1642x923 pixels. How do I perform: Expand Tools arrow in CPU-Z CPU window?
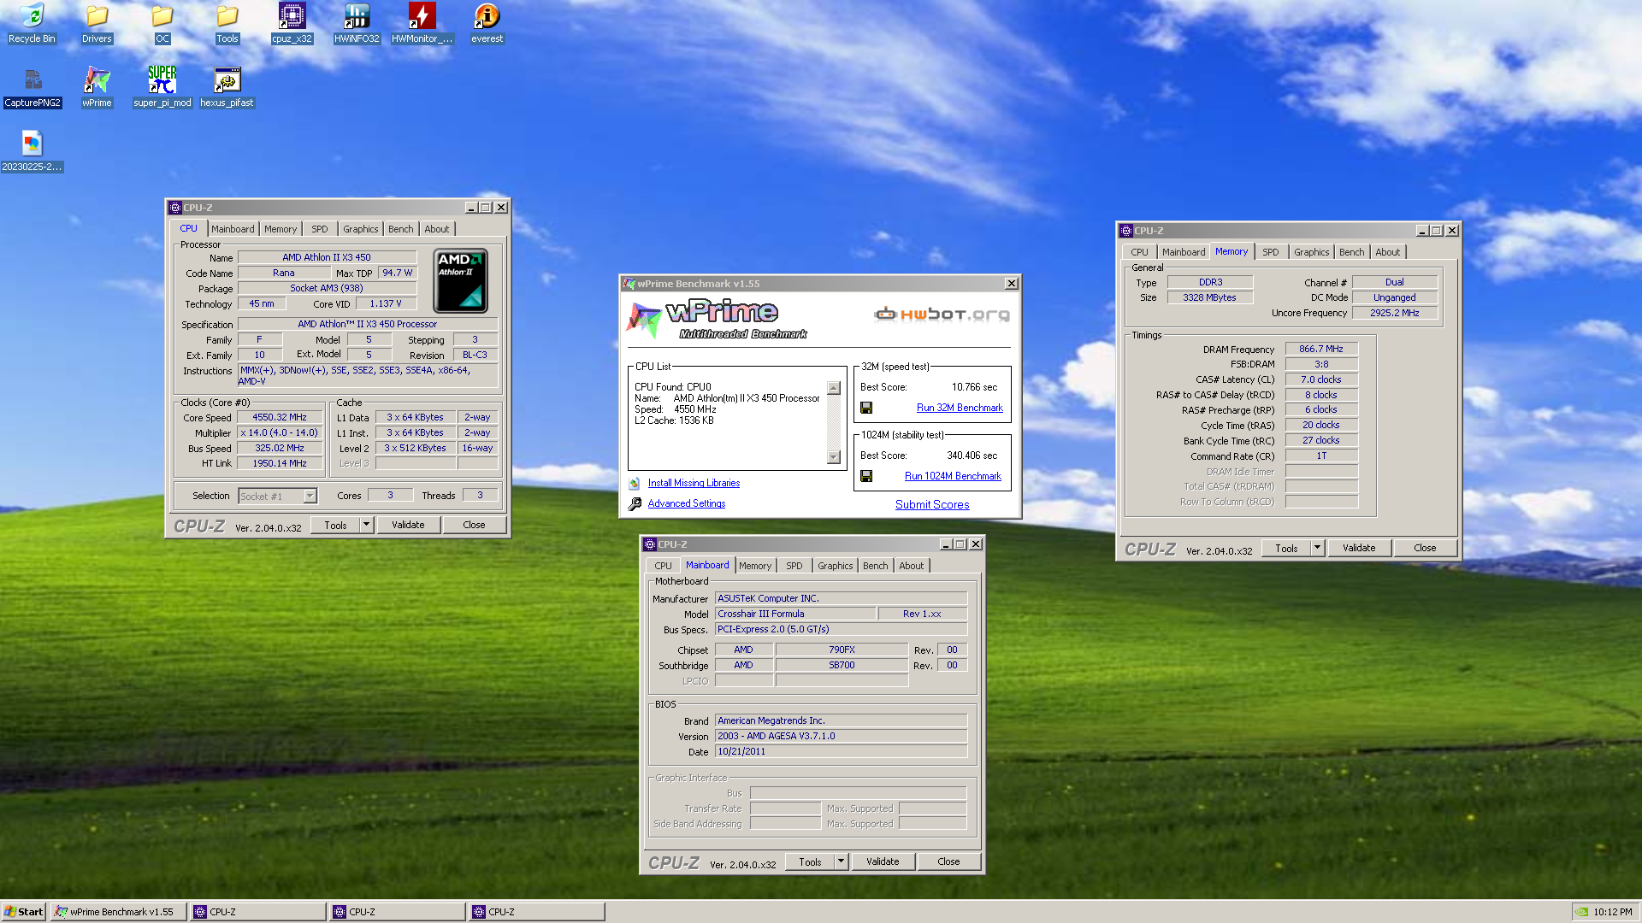click(x=367, y=525)
